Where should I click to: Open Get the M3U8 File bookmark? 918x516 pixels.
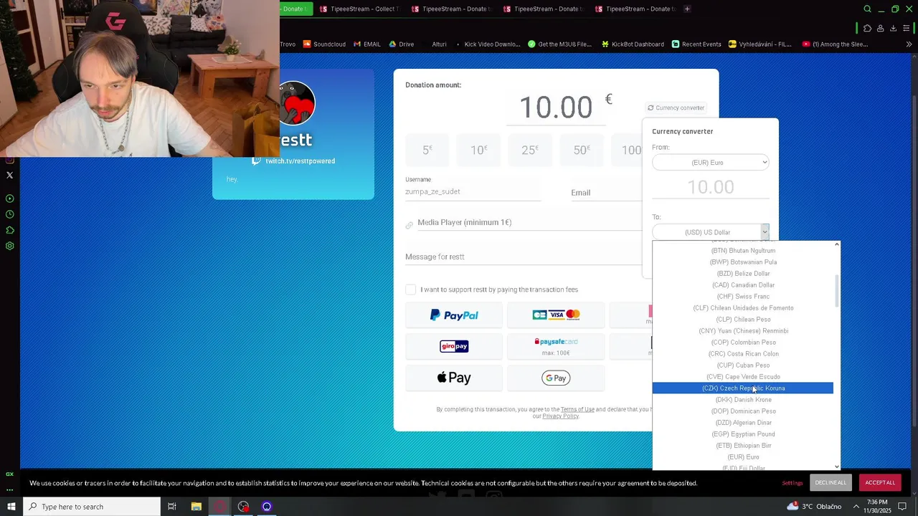click(x=559, y=44)
